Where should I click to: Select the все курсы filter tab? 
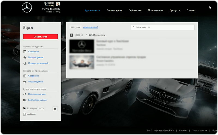click(x=75, y=27)
